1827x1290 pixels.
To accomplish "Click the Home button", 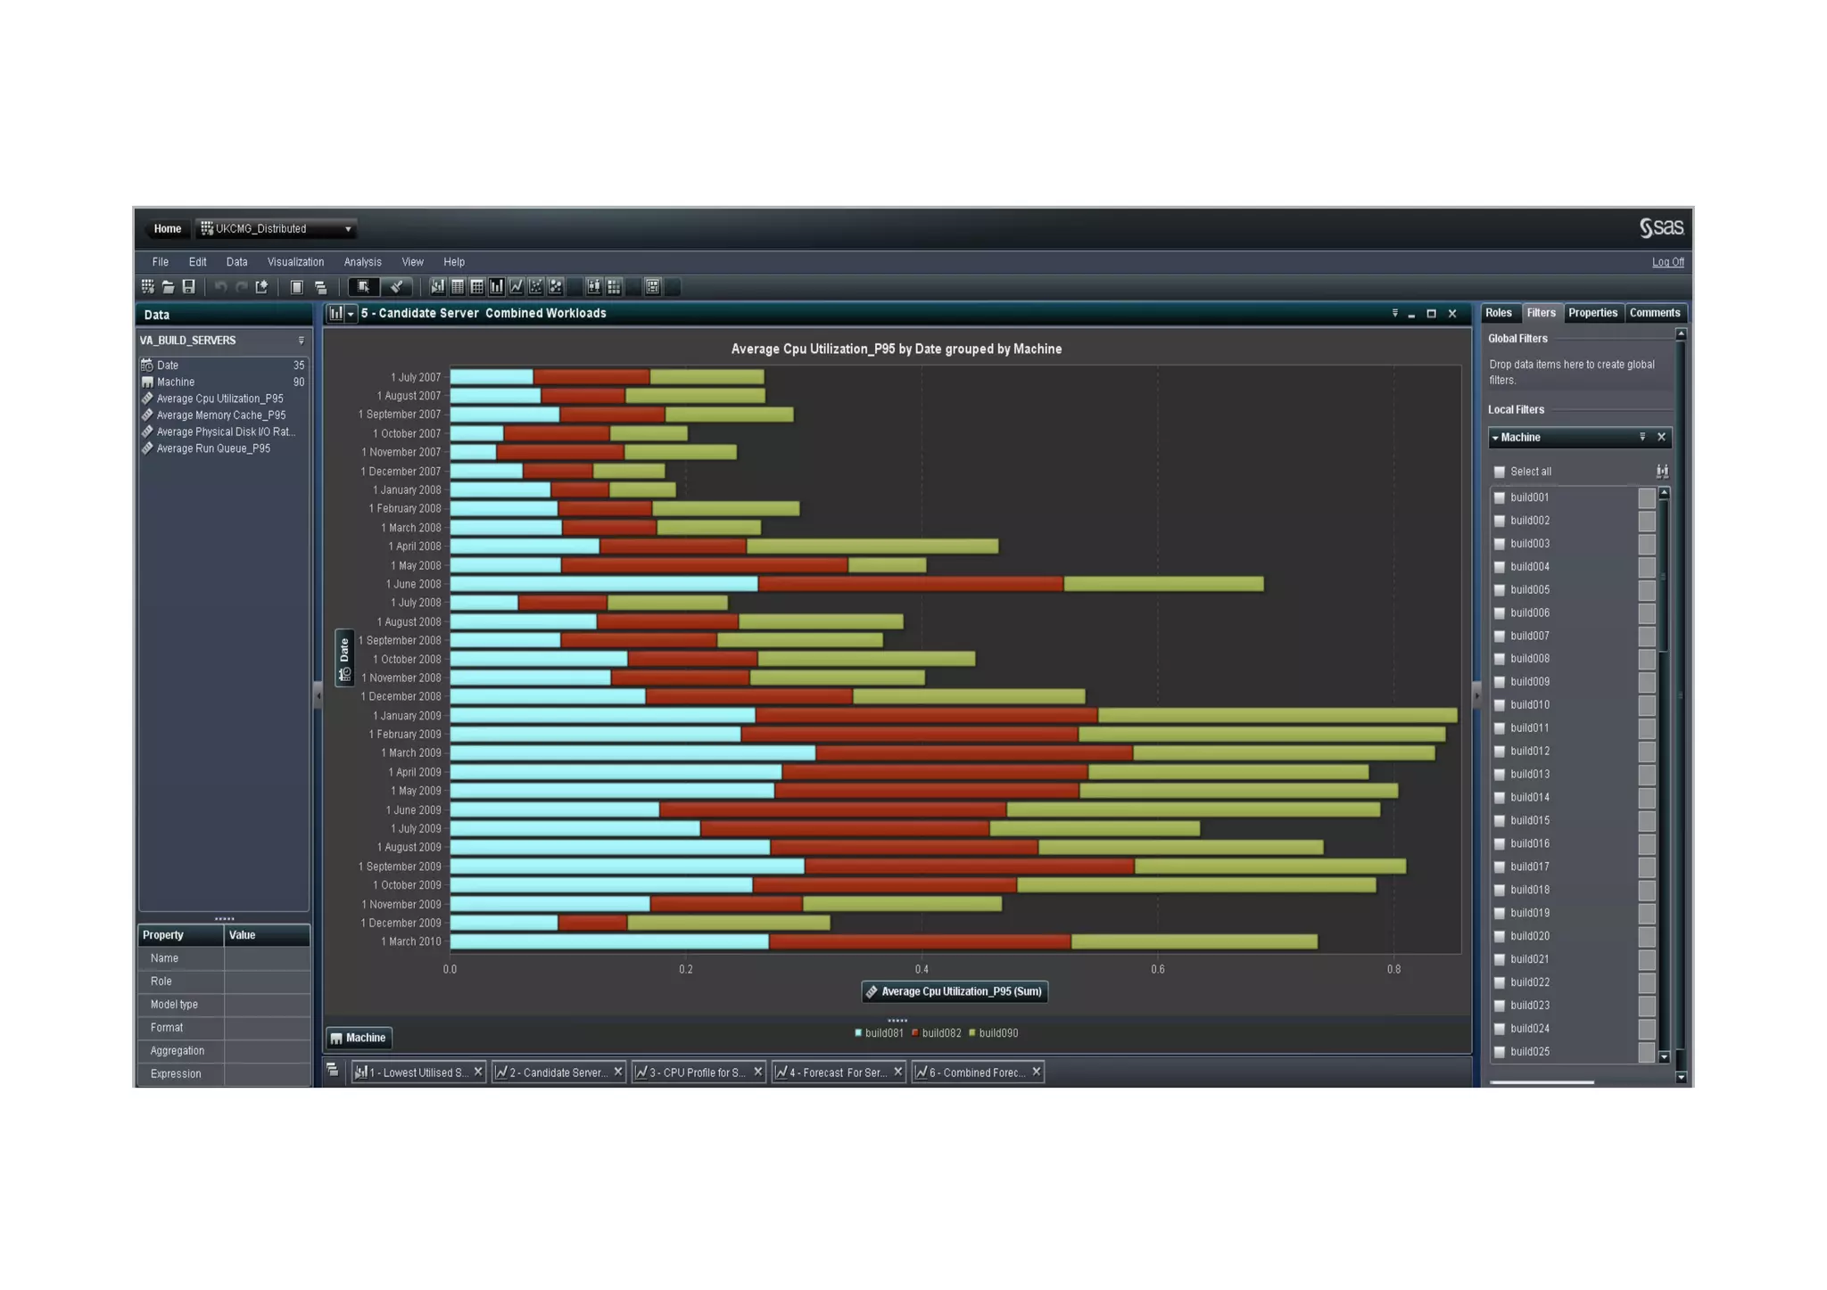I will pyautogui.click(x=167, y=229).
